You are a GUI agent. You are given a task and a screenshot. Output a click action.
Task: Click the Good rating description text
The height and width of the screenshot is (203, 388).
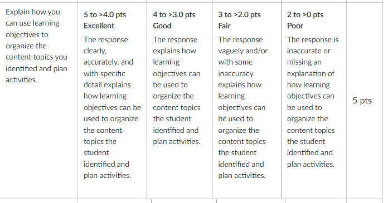click(x=177, y=91)
